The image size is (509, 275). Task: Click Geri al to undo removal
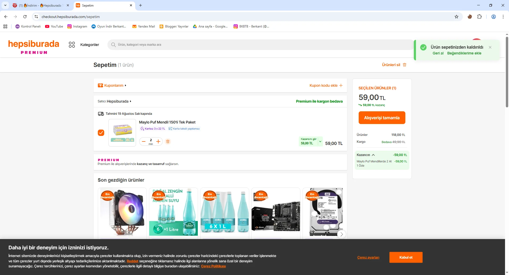pos(438,53)
